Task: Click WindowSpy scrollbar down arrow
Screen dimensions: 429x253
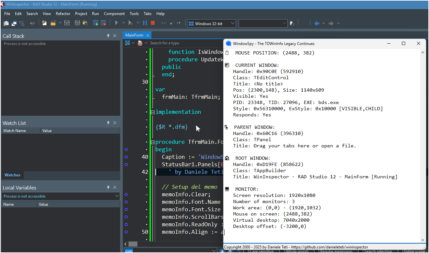Action: click(423, 241)
